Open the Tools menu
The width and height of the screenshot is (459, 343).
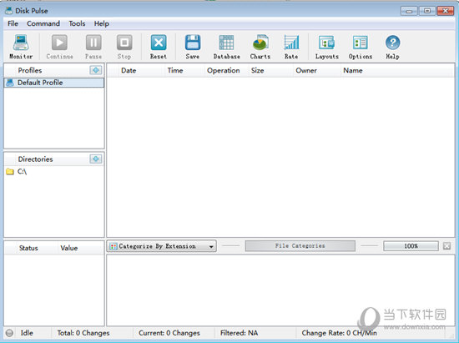pos(77,23)
